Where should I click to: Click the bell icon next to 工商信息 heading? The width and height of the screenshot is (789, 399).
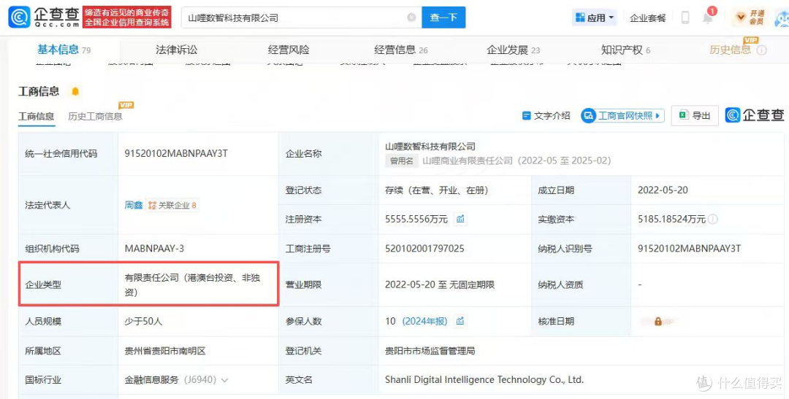75,91
